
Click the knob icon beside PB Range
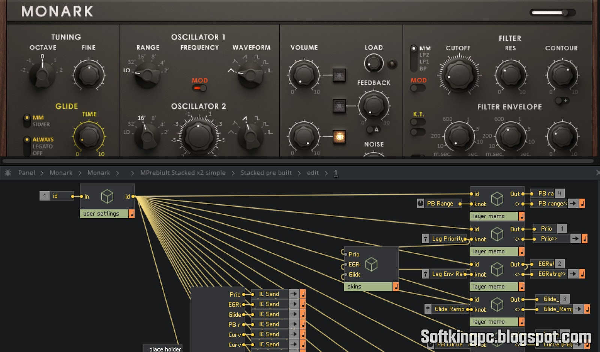click(x=420, y=204)
